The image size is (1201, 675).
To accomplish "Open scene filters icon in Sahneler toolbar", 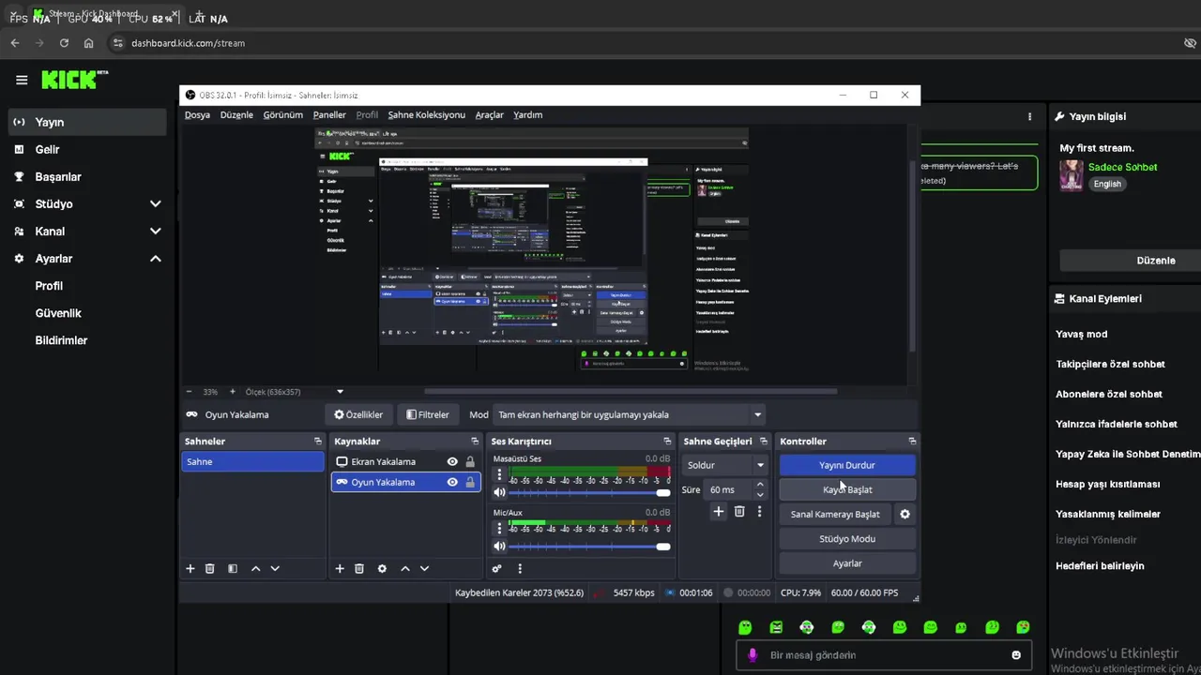I will [x=233, y=568].
